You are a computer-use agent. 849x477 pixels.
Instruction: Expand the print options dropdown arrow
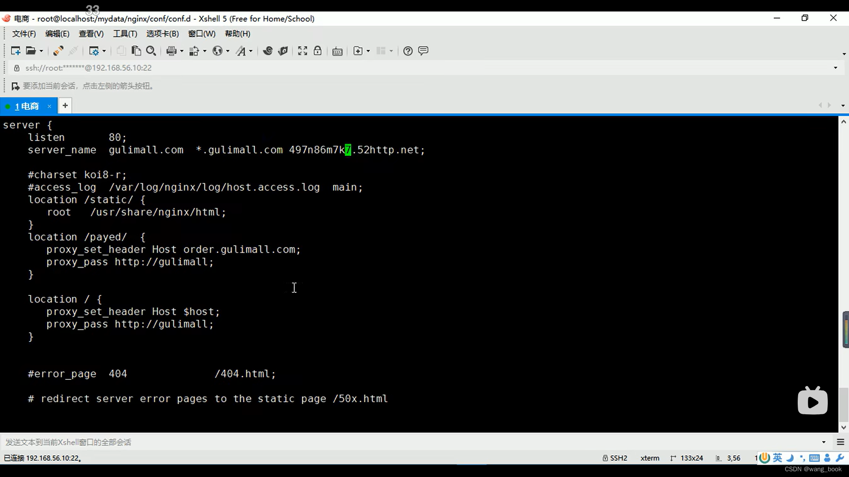tap(182, 51)
